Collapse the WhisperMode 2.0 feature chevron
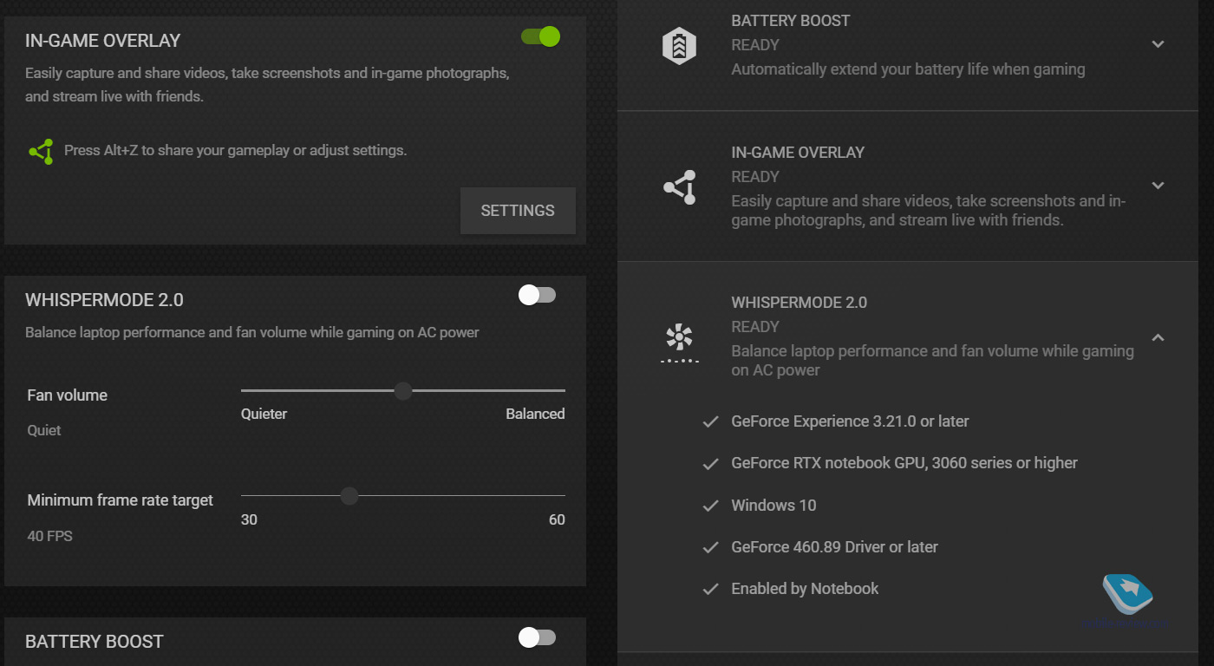Viewport: 1214px width, 666px height. coord(1158,337)
